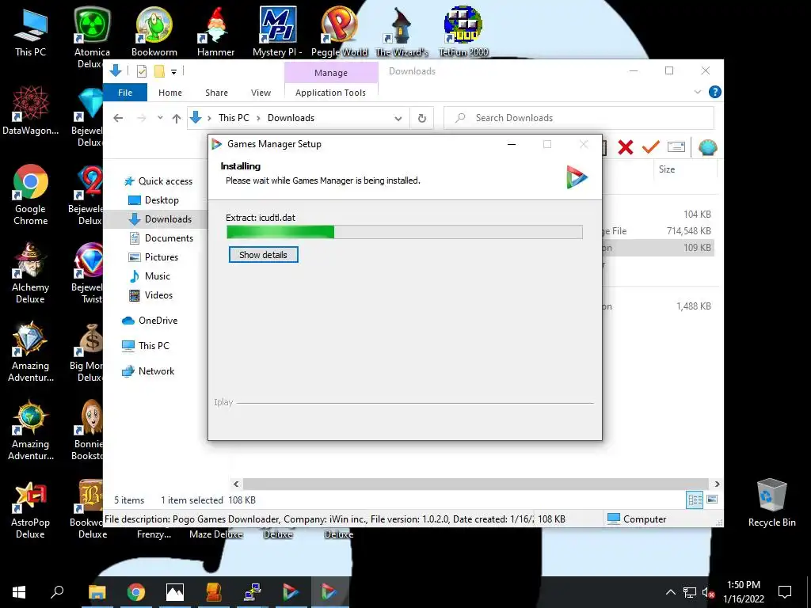Select The Wizard's desktop shortcut
The height and width of the screenshot is (608, 811).
[x=402, y=32]
